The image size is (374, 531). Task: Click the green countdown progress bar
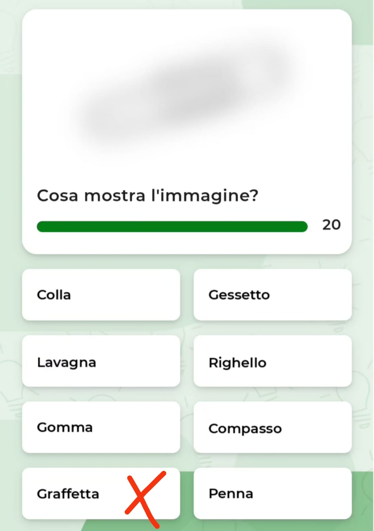pyautogui.click(x=172, y=227)
